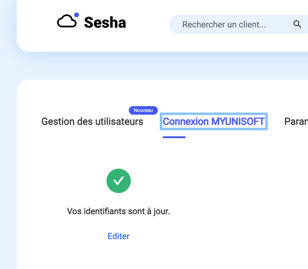Click the white tick inside the green circle
The width and height of the screenshot is (308, 269).
click(119, 181)
